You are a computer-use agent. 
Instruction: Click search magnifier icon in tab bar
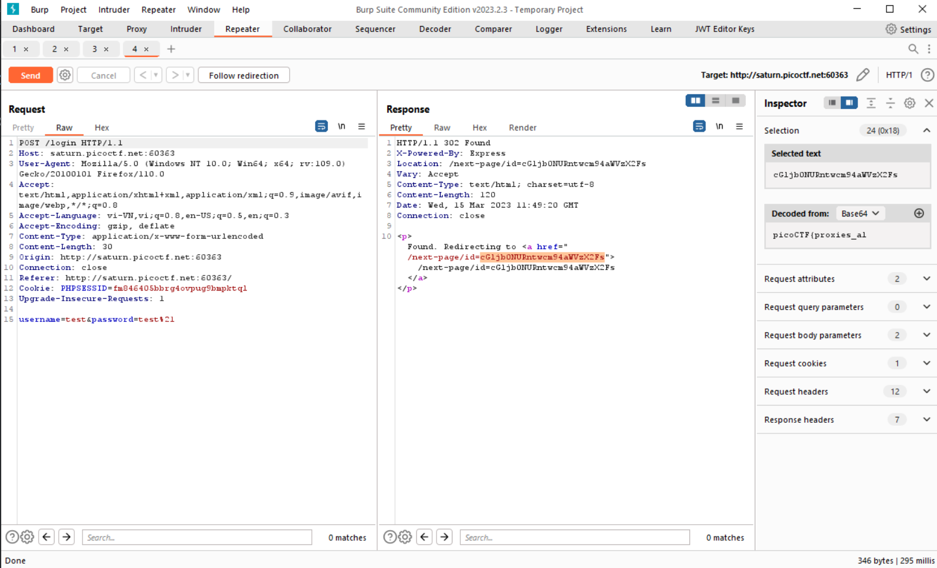(x=913, y=49)
